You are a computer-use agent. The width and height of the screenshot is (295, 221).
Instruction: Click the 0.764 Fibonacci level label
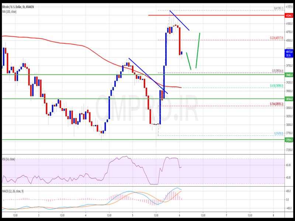(276, 104)
